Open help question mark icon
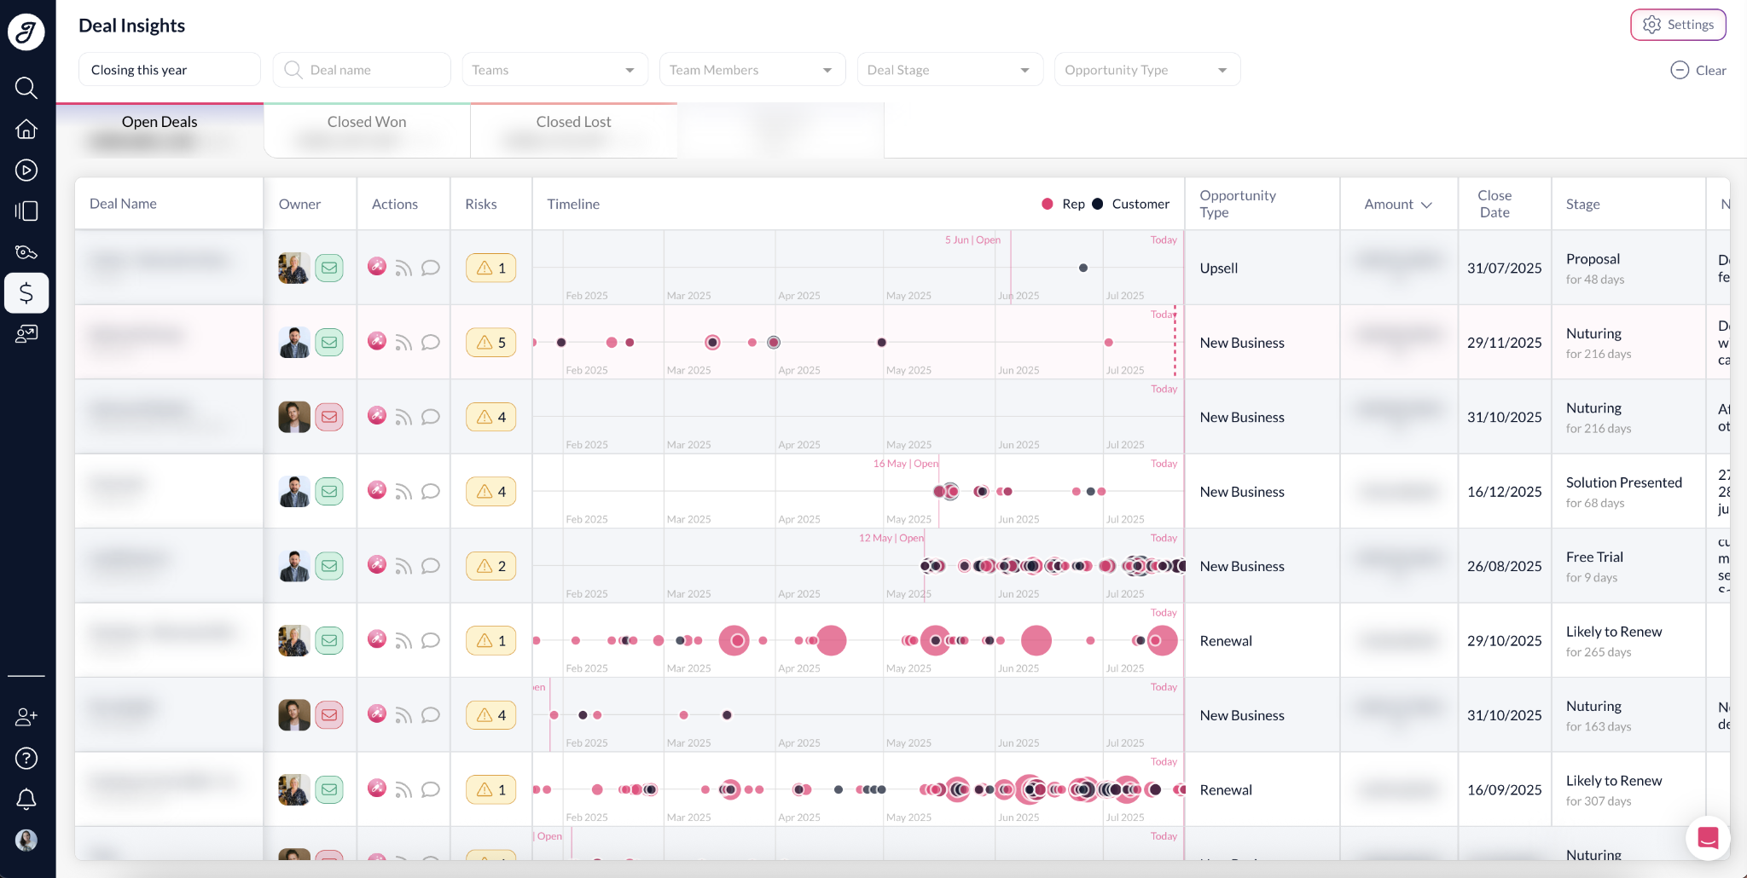1747x878 pixels. click(x=26, y=758)
